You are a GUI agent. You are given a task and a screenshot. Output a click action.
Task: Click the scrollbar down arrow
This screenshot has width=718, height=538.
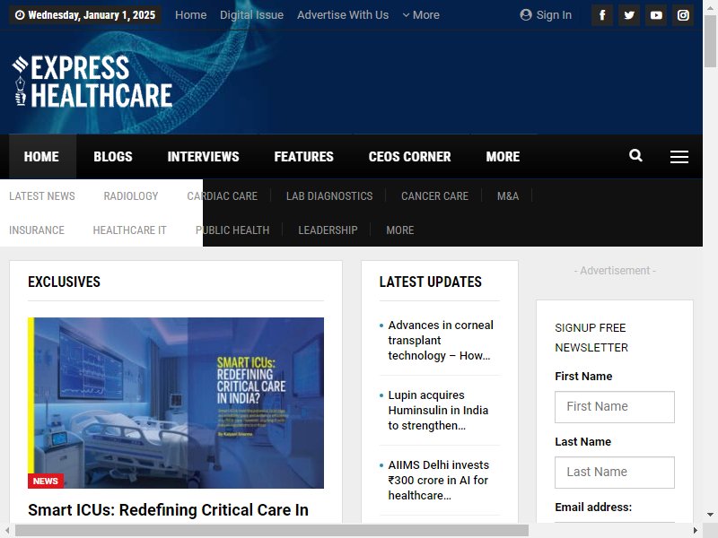710,515
